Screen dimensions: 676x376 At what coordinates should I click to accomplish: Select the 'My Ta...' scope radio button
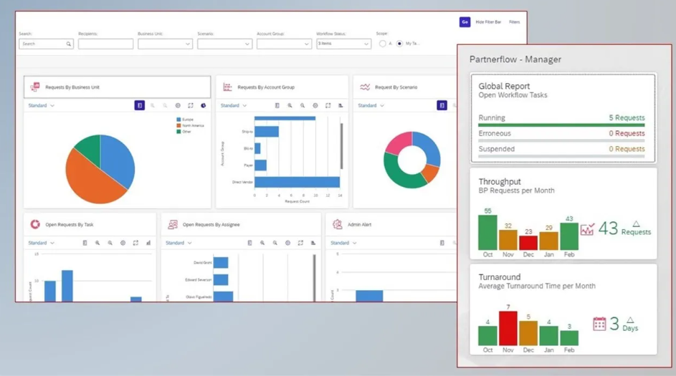(x=400, y=44)
